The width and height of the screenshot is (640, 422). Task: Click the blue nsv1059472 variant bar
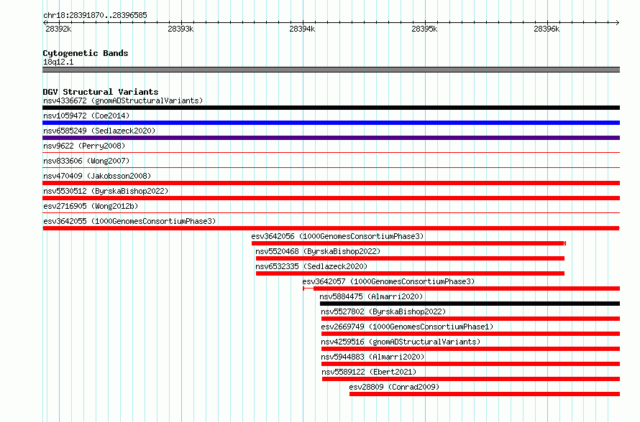click(331, 123)
